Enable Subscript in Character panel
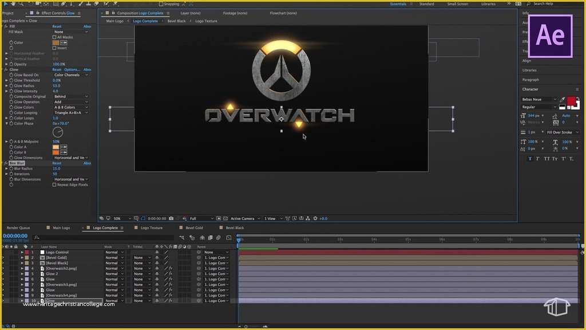 tap(572, 159)
